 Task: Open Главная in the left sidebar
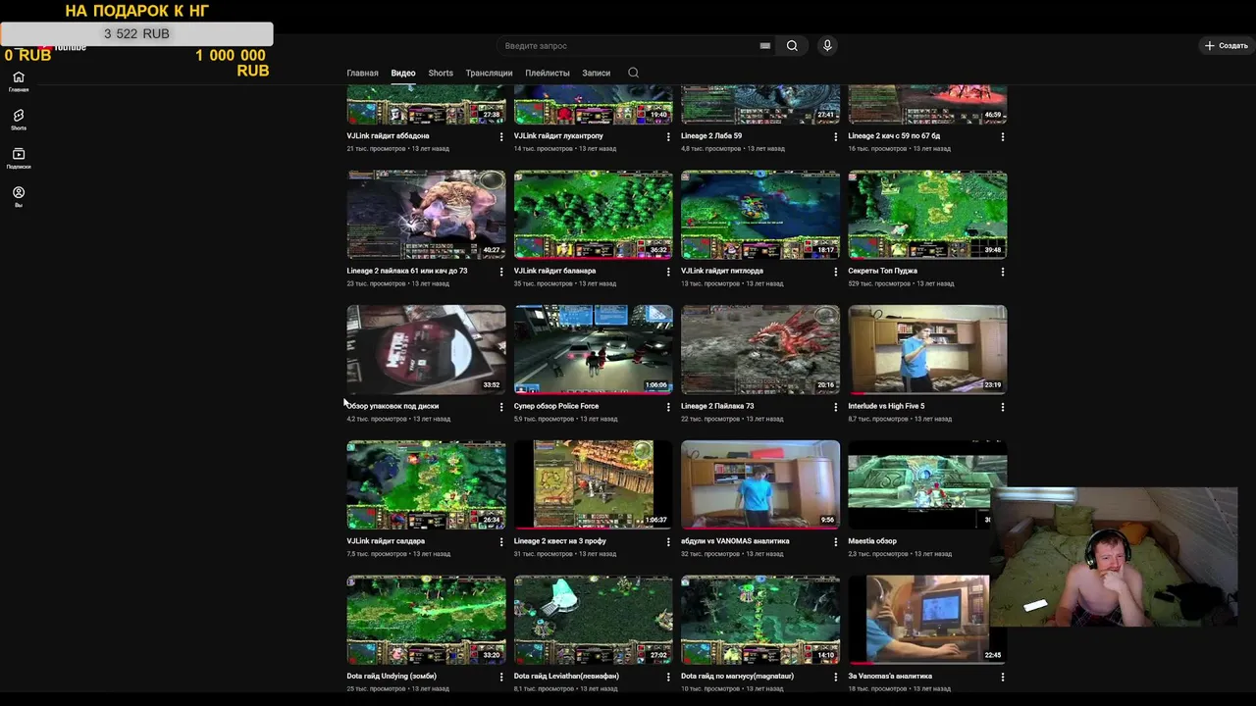(18, 81)
